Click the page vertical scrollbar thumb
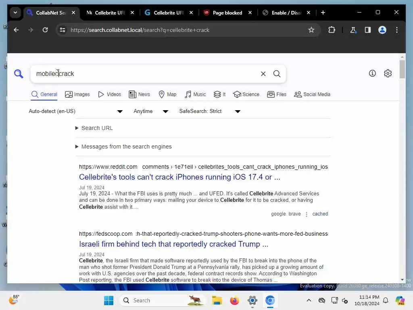Image resolution: width=413 pixels, height=310 pixels. [x=402, y=69]
